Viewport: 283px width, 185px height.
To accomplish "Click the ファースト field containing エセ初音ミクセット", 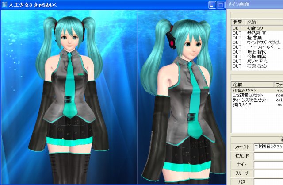I will tap(268, 147).
